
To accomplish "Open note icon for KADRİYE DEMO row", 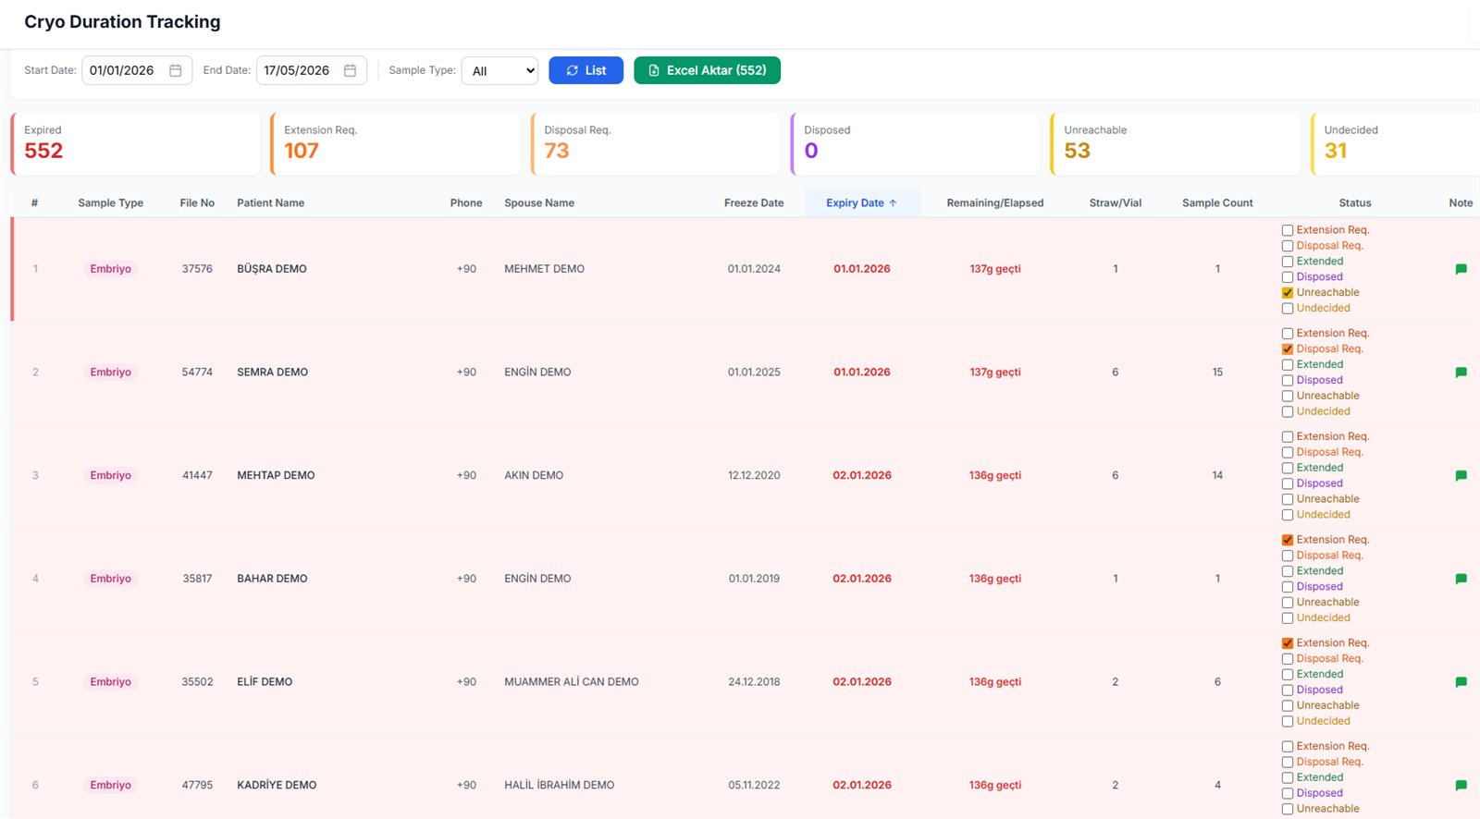I will 1461,785.
